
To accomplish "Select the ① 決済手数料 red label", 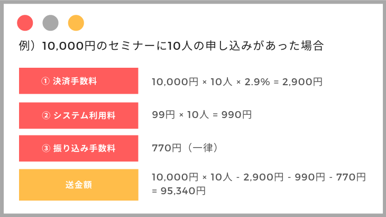I will click(x=79, y=81).
